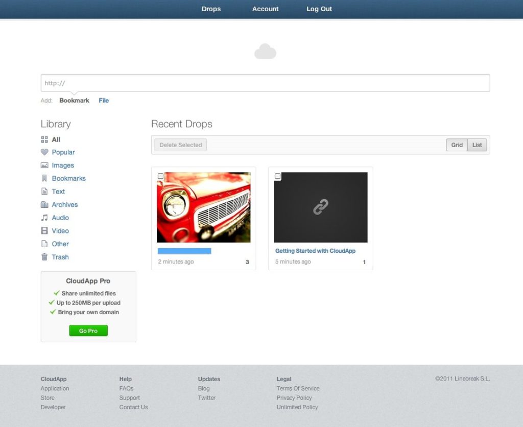Click view count 3 on the car drop

[x=247, y=262]
